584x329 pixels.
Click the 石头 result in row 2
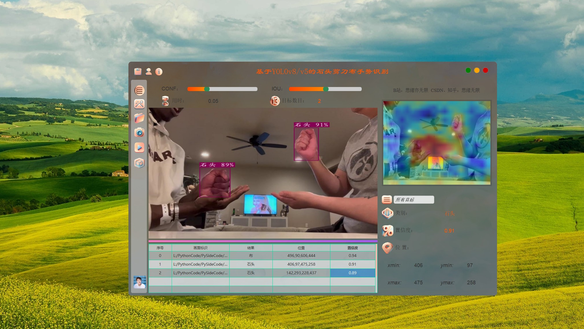click(251, 273)
